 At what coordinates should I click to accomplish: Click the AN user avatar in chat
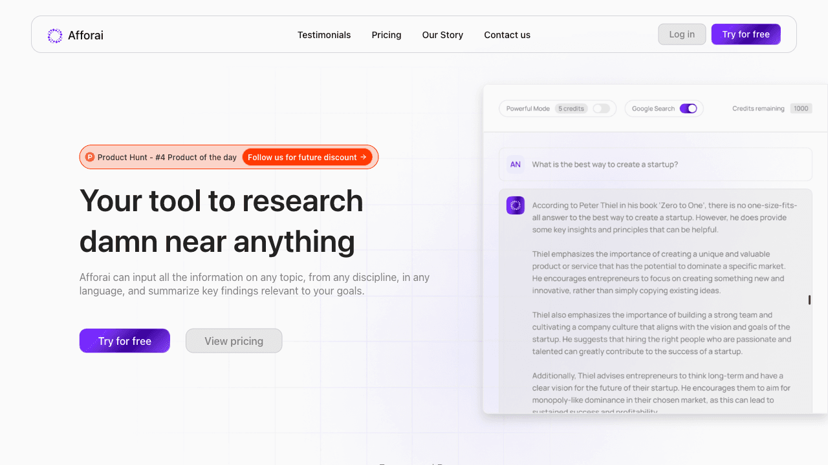516,165
